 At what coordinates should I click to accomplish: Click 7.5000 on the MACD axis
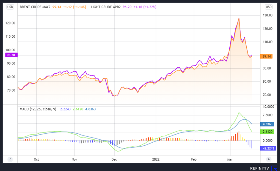pyautogui.click(x=268, y=115)
